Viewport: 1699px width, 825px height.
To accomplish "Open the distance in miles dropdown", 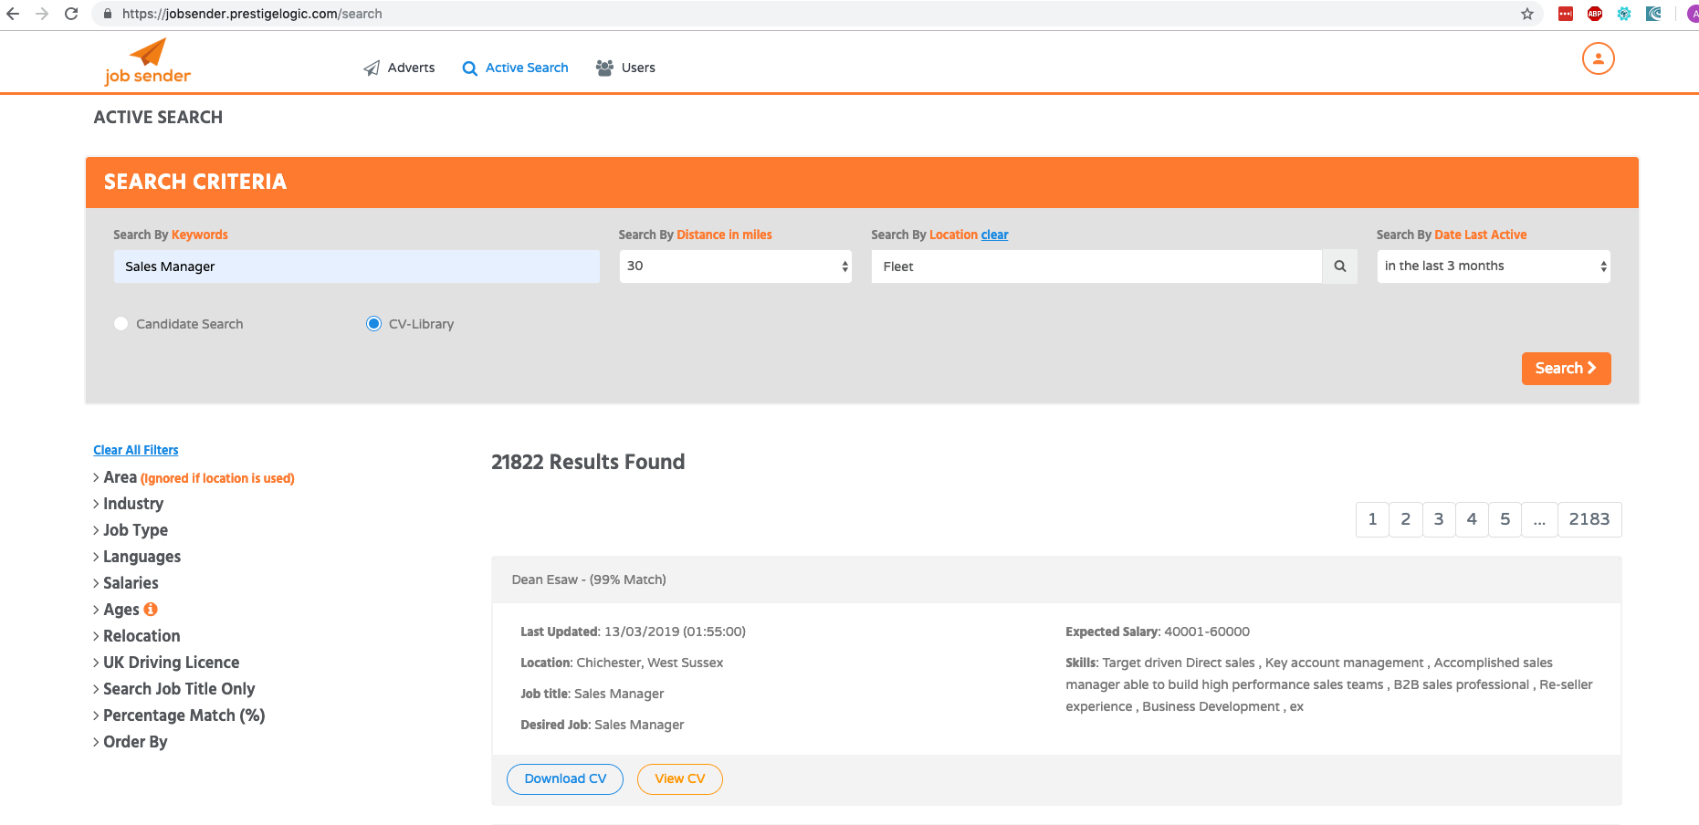I will point(735,266).
